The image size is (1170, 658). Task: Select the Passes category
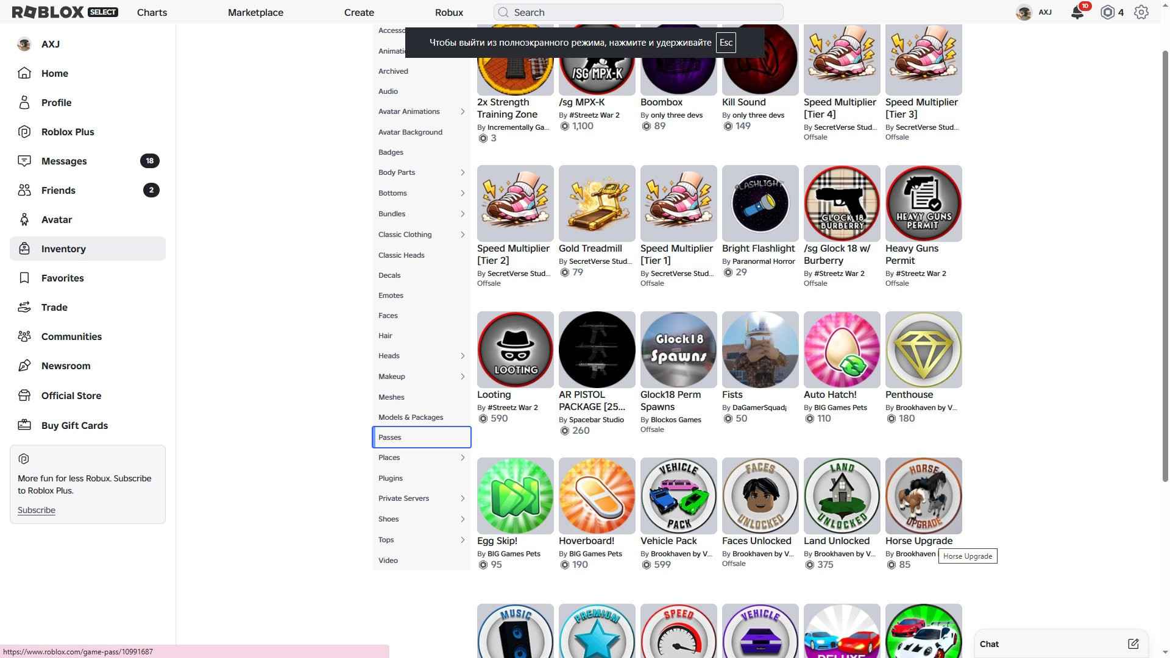pos(421,437)
